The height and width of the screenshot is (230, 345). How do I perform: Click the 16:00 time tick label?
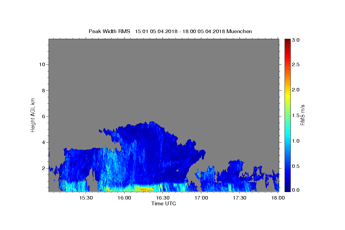124,198
